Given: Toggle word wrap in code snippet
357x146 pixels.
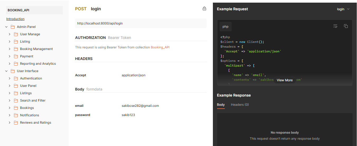Looking at the screenshot, I should [x=335, y=26].
